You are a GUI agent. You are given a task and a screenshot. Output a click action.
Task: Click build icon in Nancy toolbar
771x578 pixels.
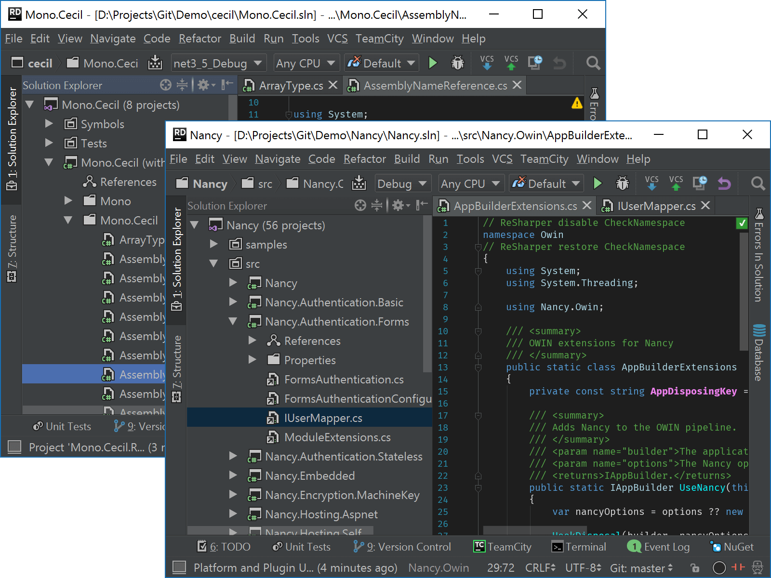point(359,183)
